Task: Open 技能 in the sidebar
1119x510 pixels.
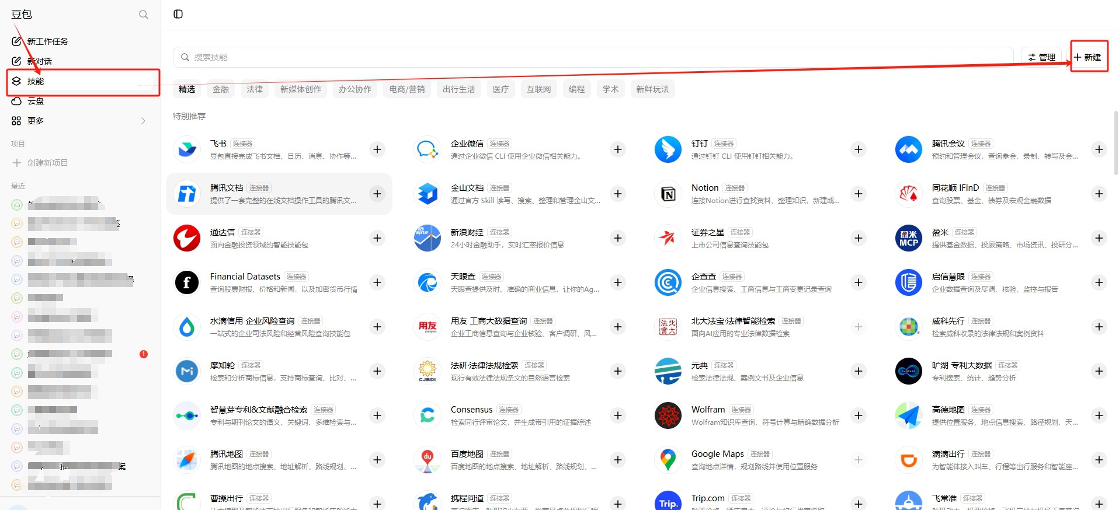Action: (80, 81)
